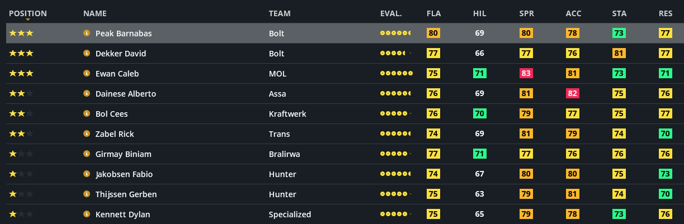
Task: Click Dainese Alberto's red 82 acceleration value
Action: pyautogui.click(x=572, y=94)
